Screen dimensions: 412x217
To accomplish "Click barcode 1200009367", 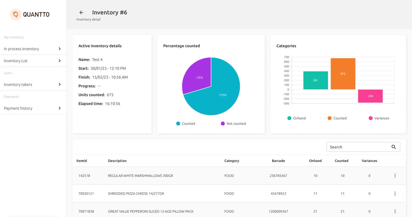I will [278, 211].
